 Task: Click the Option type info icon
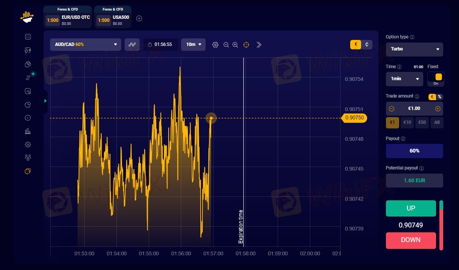pos(412,37)
